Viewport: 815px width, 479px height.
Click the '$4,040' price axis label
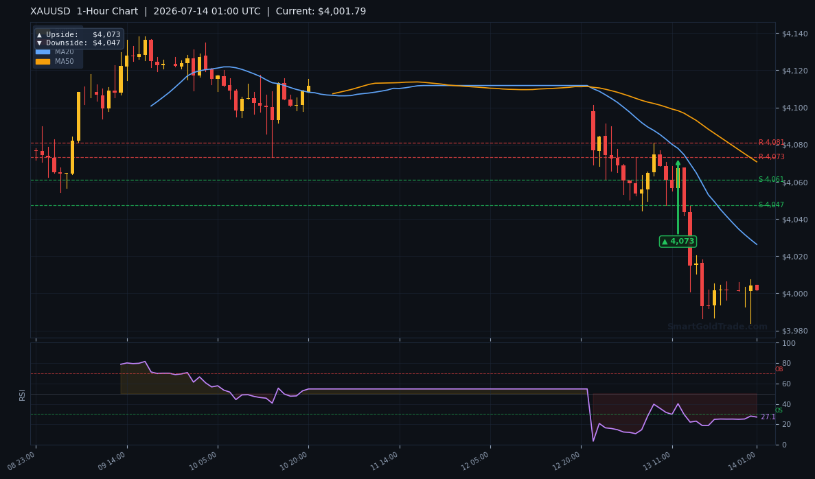(794, 219)
